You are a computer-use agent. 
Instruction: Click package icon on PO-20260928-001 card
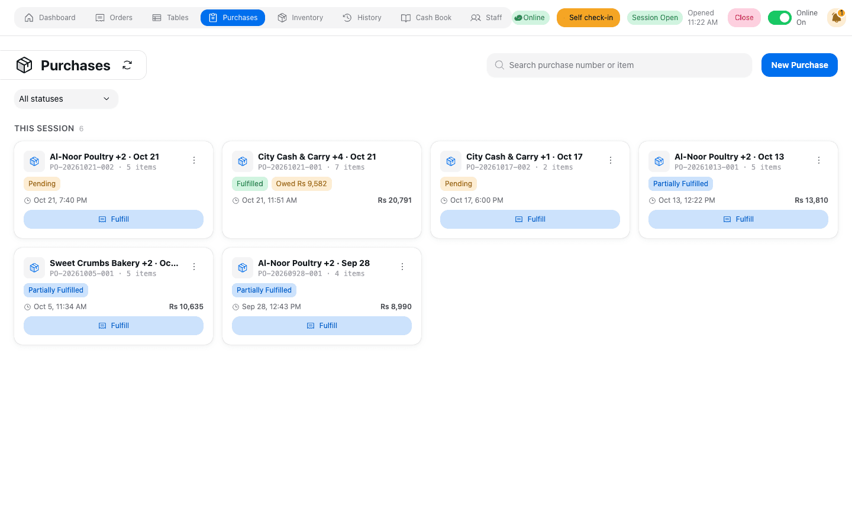point(243,268)
